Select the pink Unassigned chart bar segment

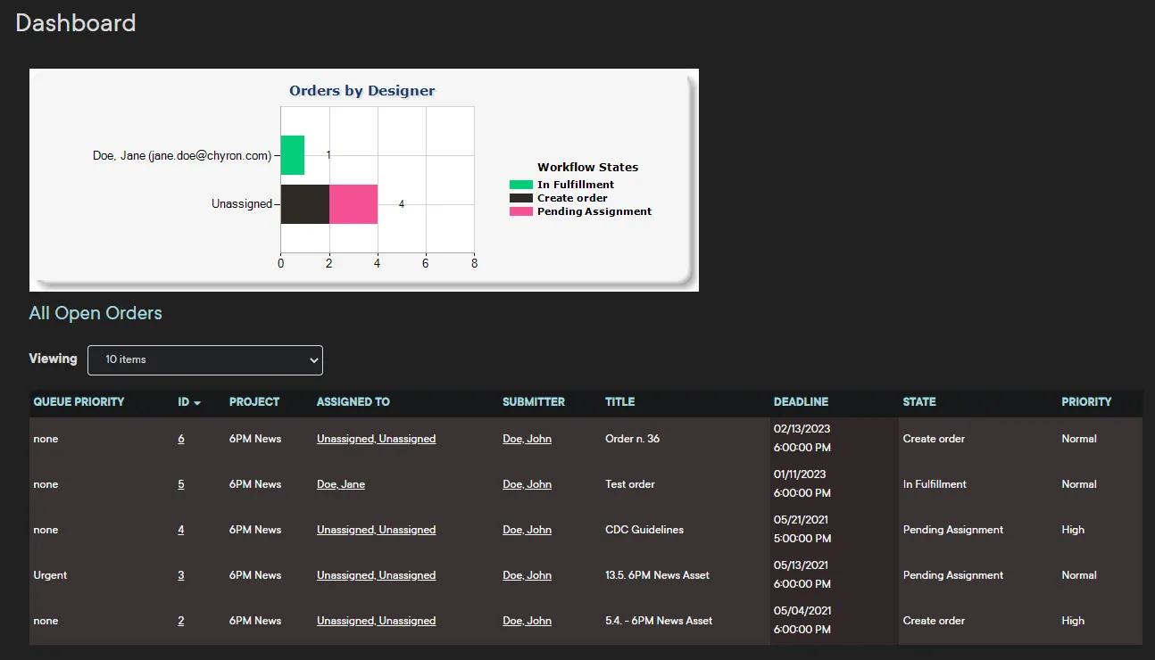[x=353, y=204]
